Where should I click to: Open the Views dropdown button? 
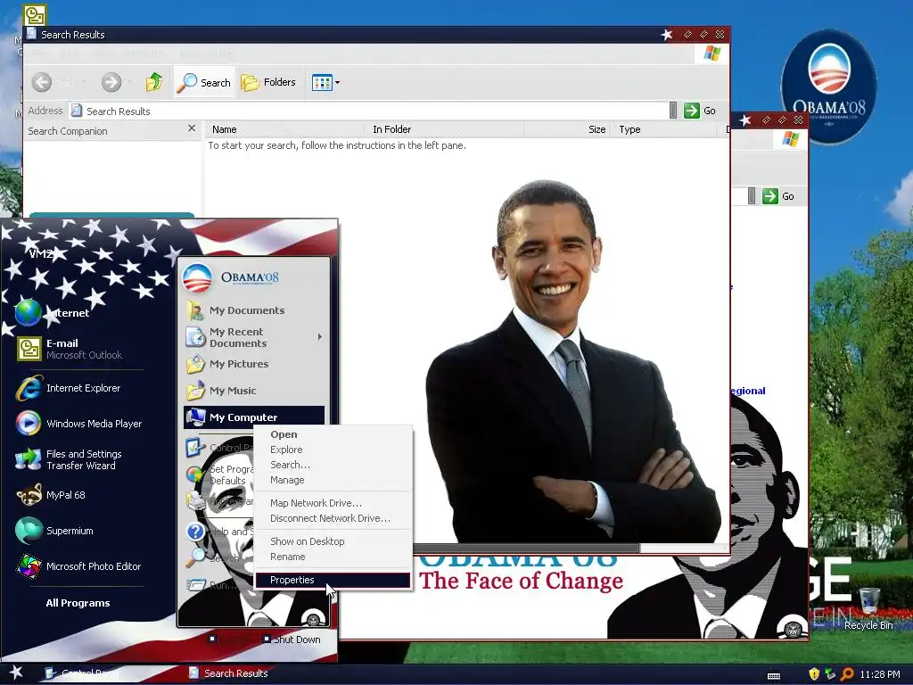coord(325,82)
